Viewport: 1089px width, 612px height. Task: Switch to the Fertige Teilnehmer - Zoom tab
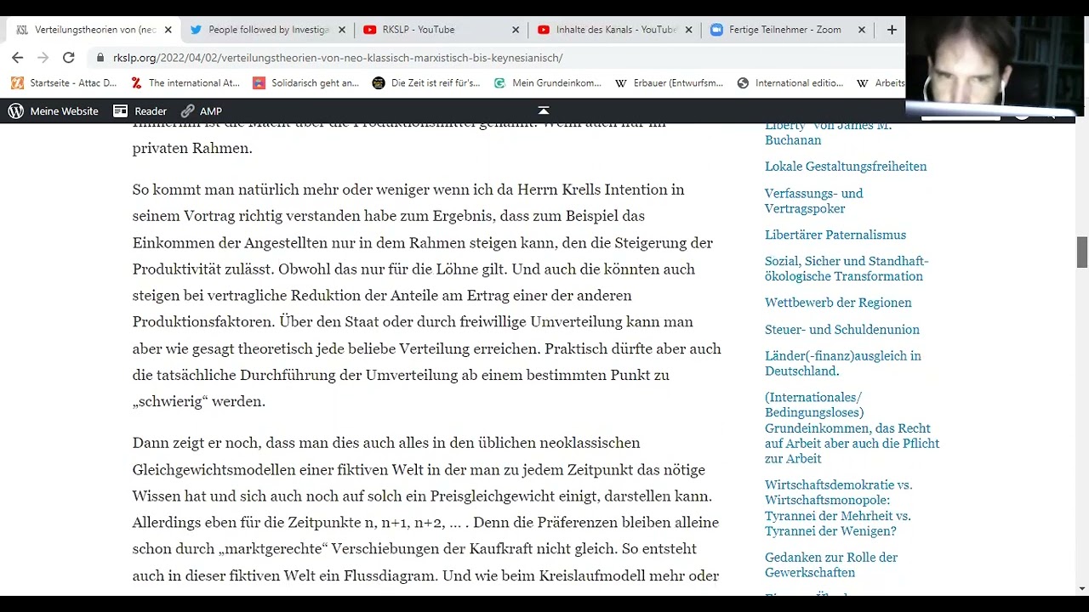coord(786,30)
